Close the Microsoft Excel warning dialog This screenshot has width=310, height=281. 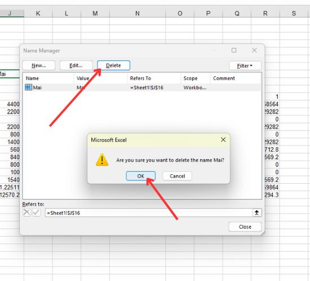point(223,139)
